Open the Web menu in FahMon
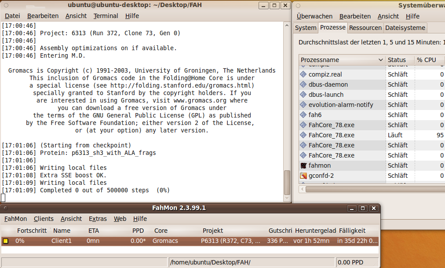Screen dimensions: 445x268 click(120, 219)
